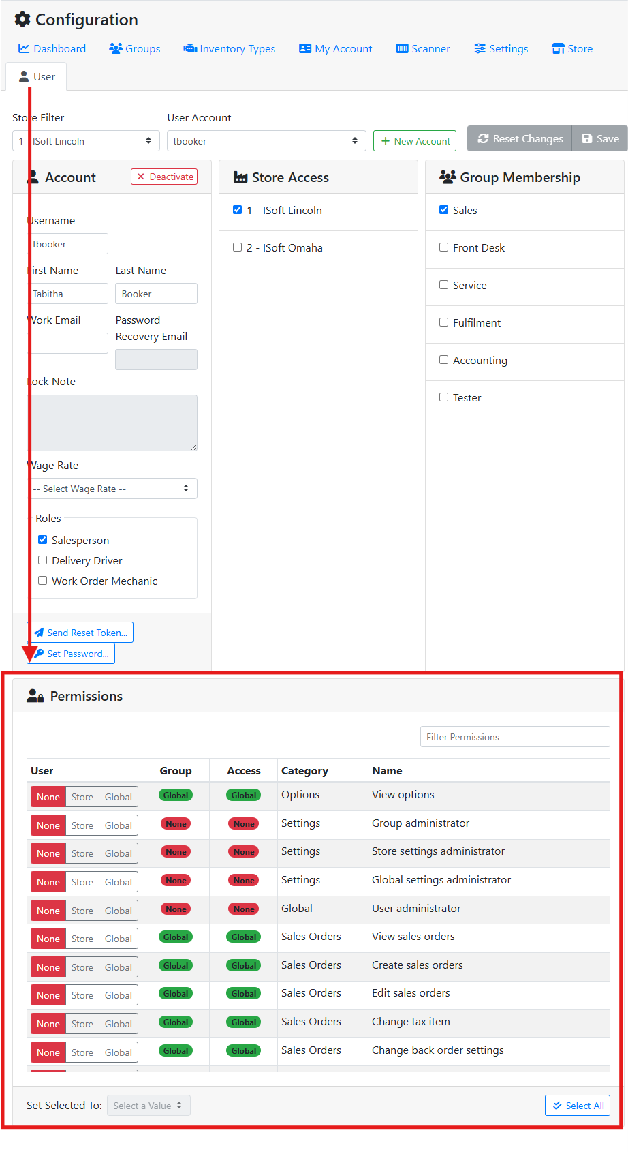
Task: Set View options user permission to Global
Action: pyautogui.click(x=119, y=797)
